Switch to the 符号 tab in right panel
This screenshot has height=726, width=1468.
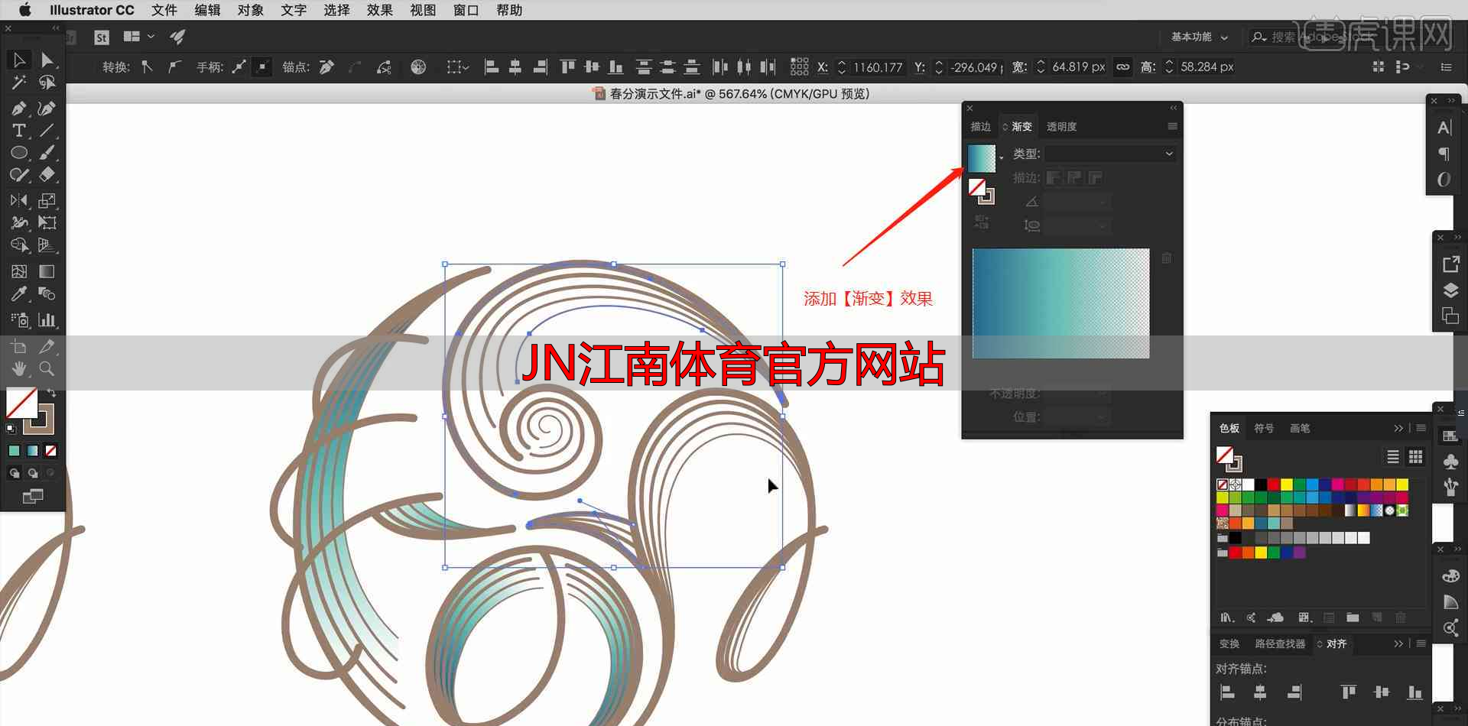point(1264,429)
